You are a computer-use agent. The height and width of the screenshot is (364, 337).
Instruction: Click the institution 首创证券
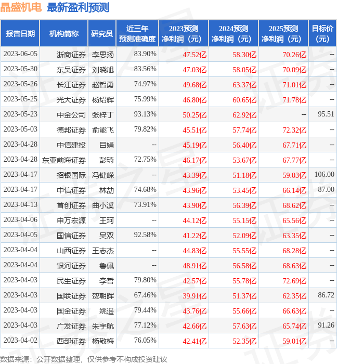click(71, 206)
